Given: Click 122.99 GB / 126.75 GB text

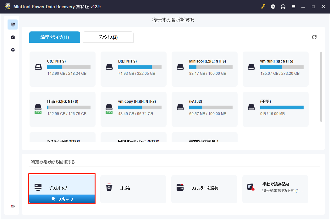Looking at the screenshot, I should click(x=67, y=114).
